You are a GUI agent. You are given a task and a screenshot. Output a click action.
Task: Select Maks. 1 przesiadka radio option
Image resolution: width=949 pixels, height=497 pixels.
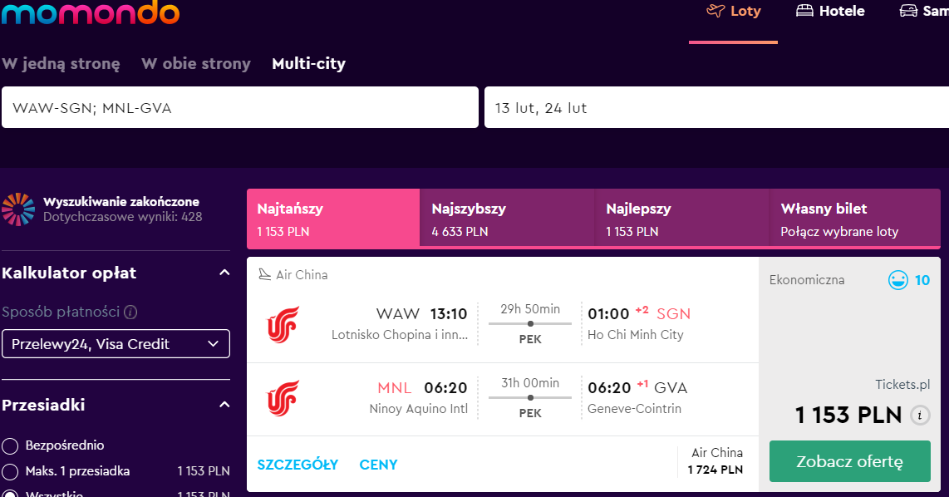(x=10, y=471)
